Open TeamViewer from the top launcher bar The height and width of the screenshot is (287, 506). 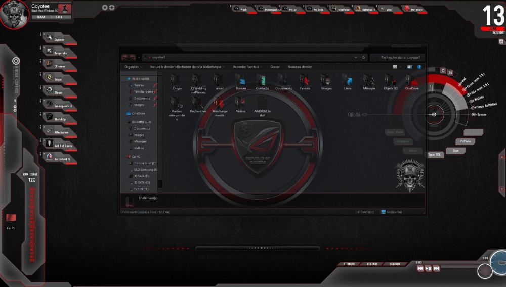(x=344, y=9)
